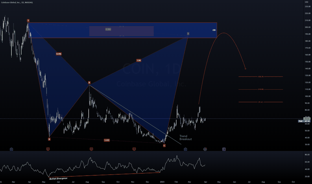
Task: Select the C point label of the pattern
Action: (164, 146)
